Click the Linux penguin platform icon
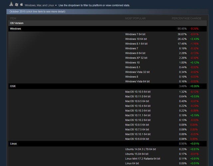The width and height of the screenshot is (213, 166). (x=11, y=4)
